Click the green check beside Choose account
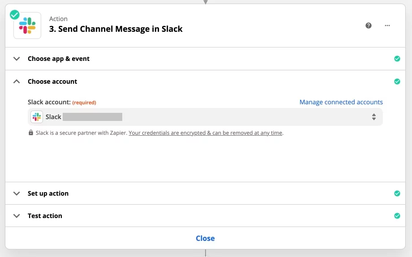The width and height of the screenshot is (412, 257). [397, 81]
